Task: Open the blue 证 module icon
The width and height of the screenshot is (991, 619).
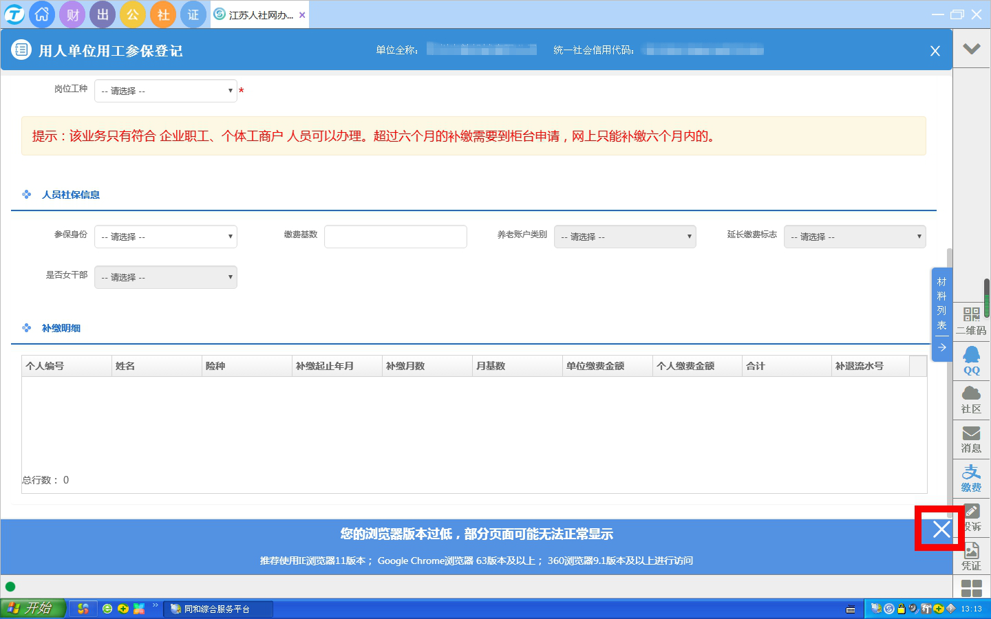Action: point(193,14)
